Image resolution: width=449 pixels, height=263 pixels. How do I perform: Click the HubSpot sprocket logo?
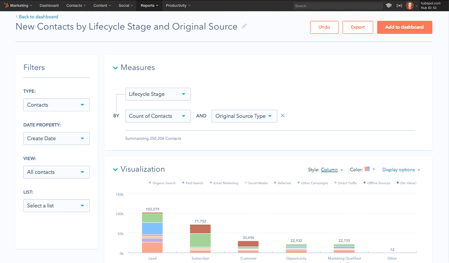(x=7, y=6)
